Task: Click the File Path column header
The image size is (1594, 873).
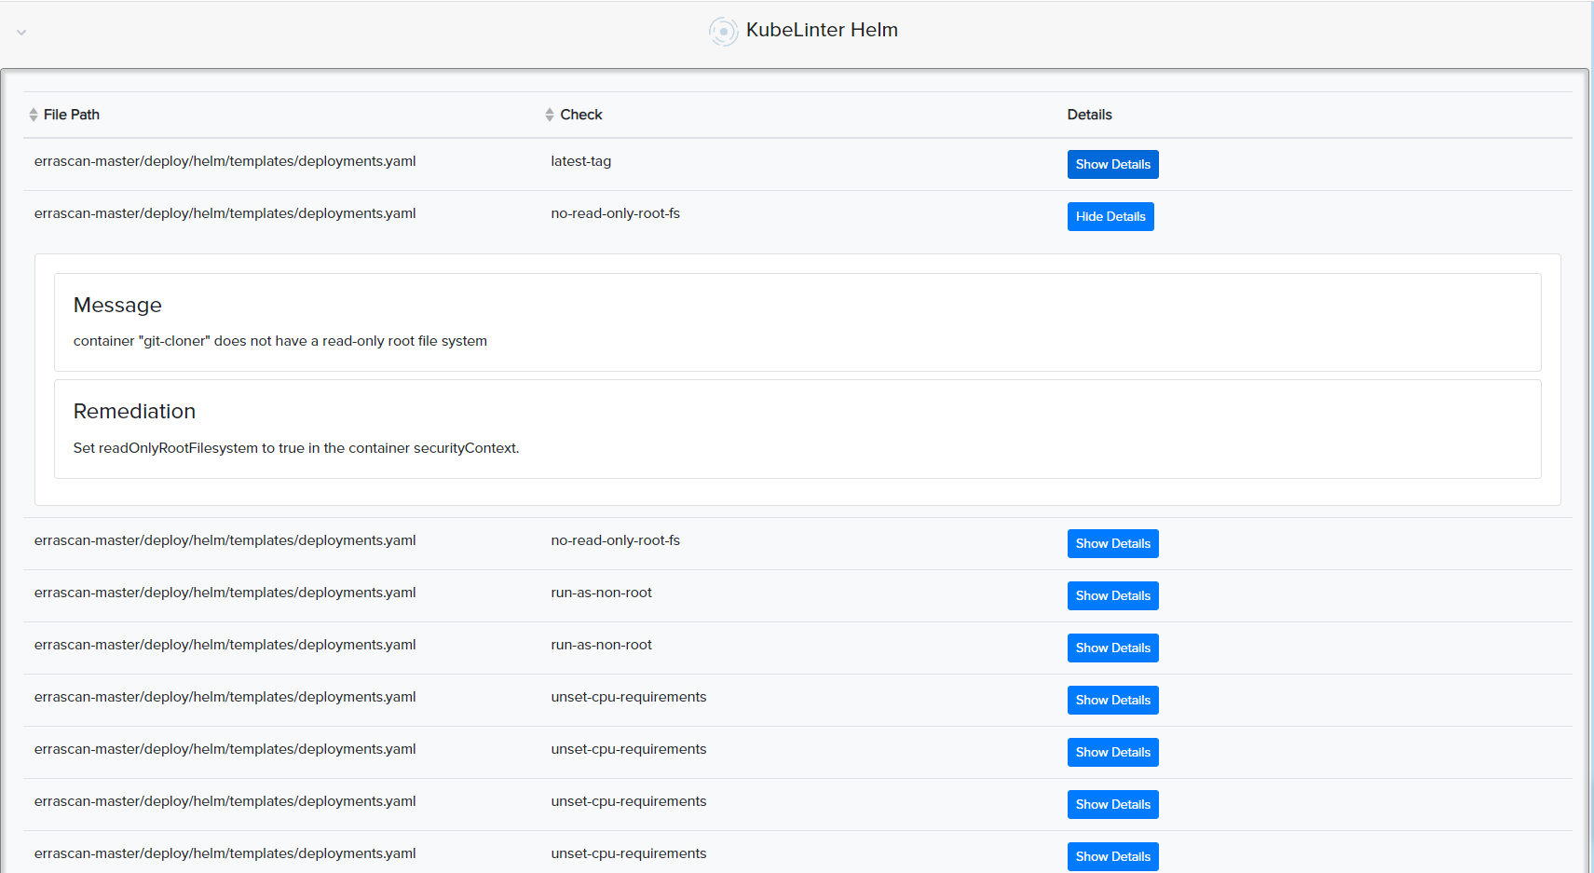Action: 72,115
